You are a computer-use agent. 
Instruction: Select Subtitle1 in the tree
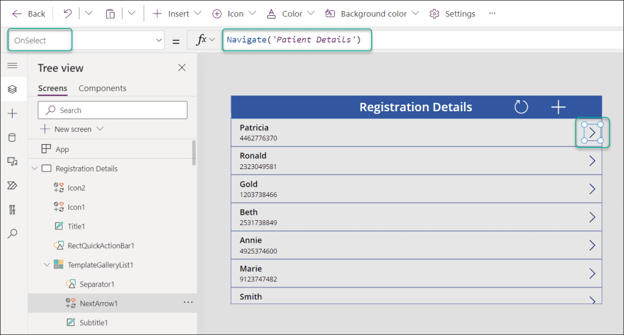tap(93, 322)
